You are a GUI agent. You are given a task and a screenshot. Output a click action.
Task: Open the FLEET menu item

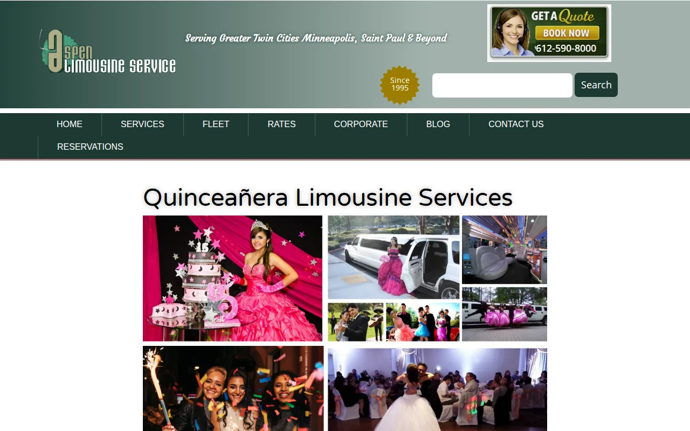(216, 124)
